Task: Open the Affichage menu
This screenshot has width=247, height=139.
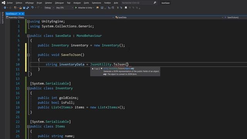Action: click(29, 3)
